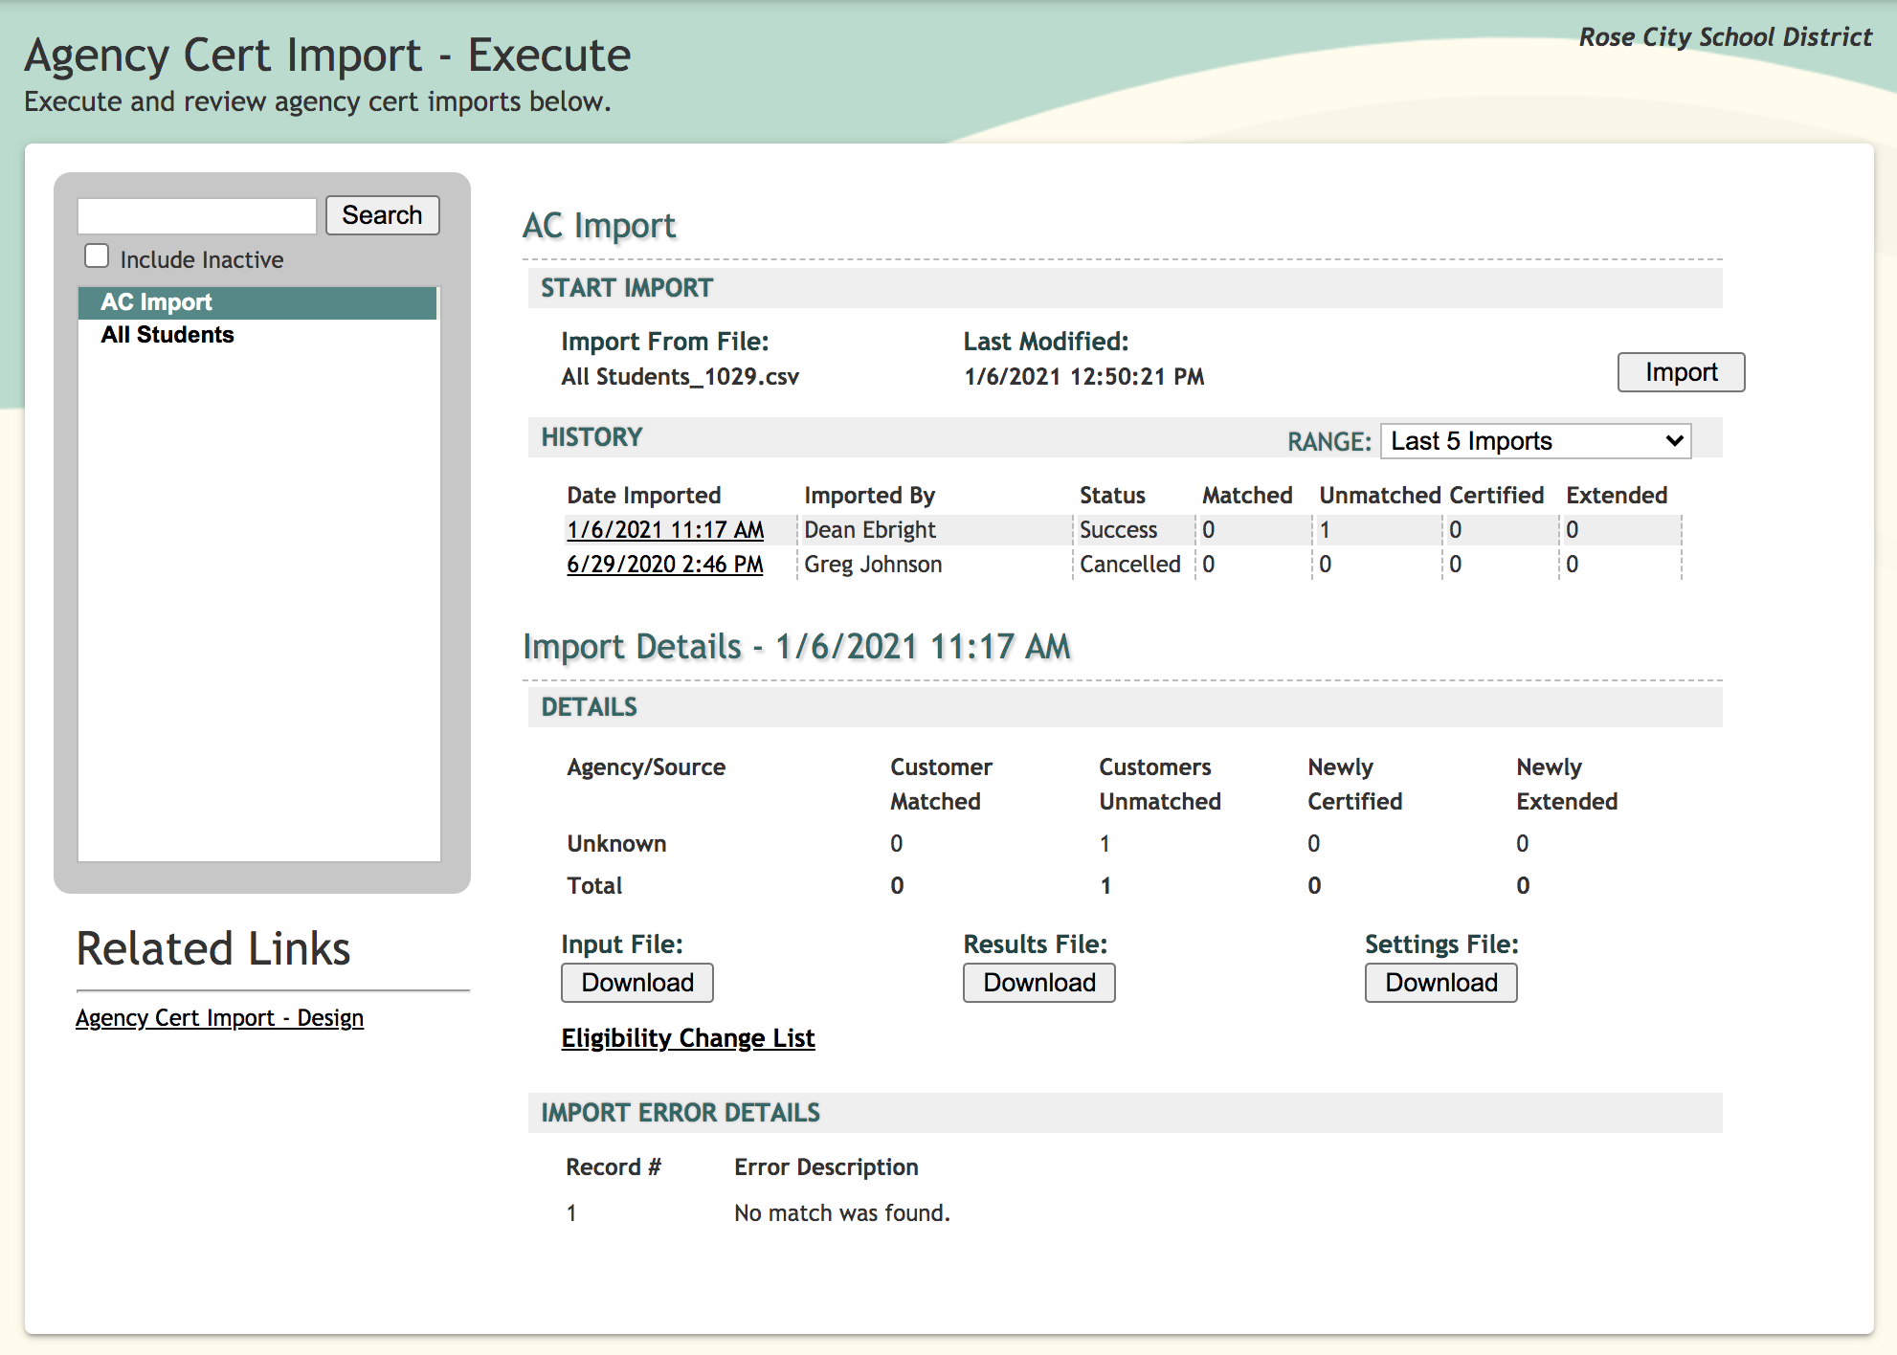Open the Eligibility Change List link
The image size is (1897, 1355).
point(687,1038)
